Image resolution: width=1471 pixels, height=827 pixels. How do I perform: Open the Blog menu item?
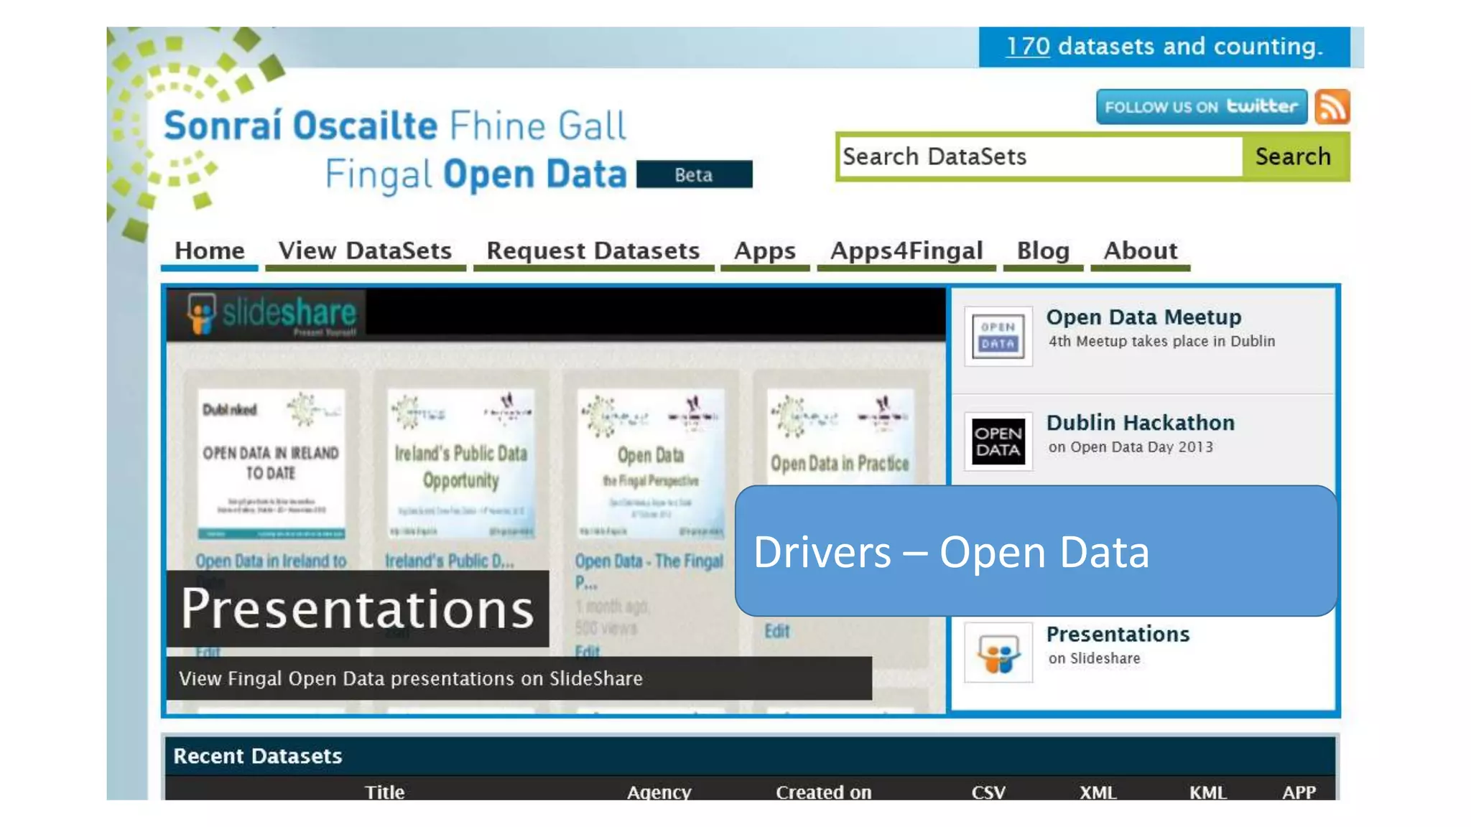(x=1043, y=251)
